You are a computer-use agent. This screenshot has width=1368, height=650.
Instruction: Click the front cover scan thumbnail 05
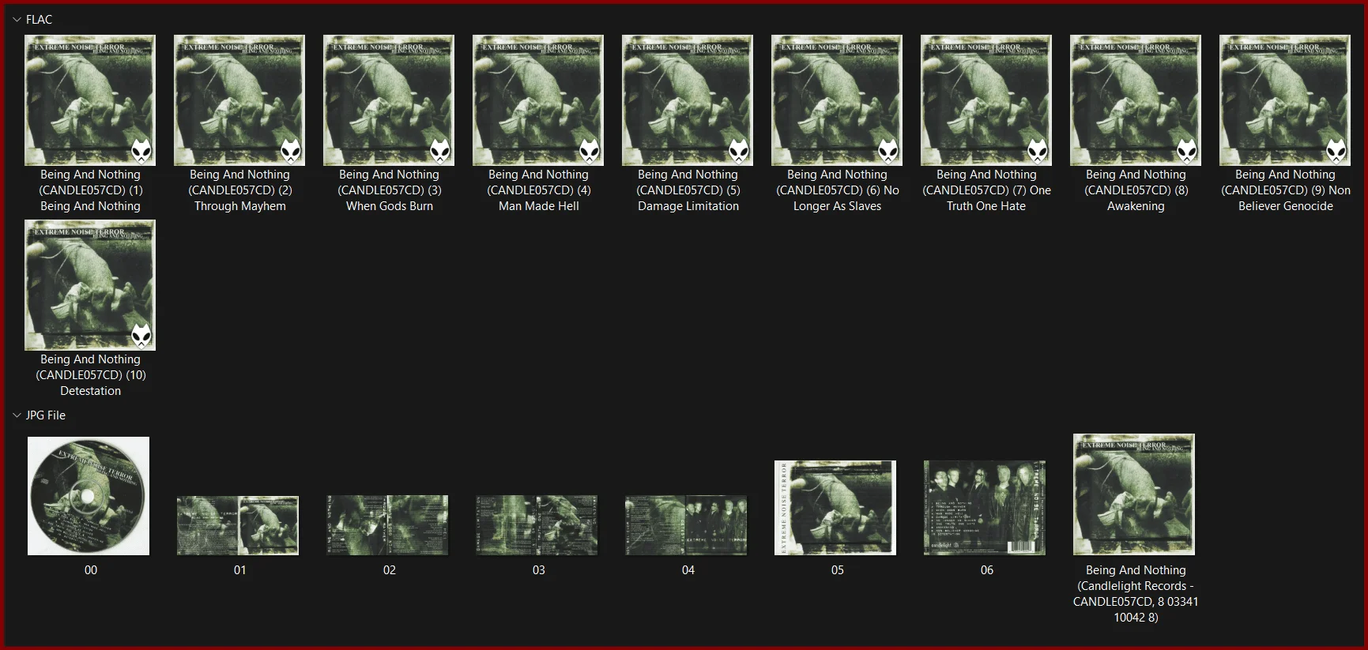point(835,508)
